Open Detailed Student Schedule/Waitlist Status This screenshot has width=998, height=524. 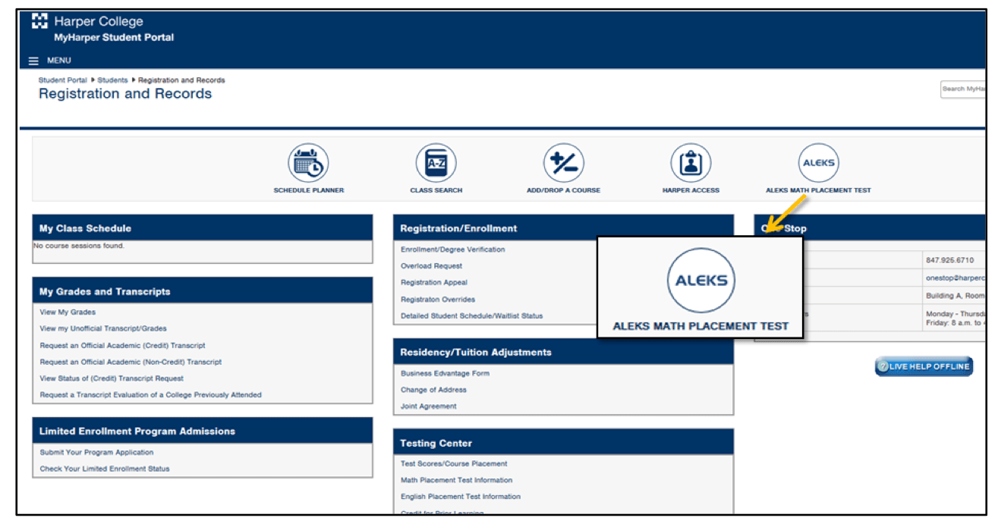click(x=471, y=316)
